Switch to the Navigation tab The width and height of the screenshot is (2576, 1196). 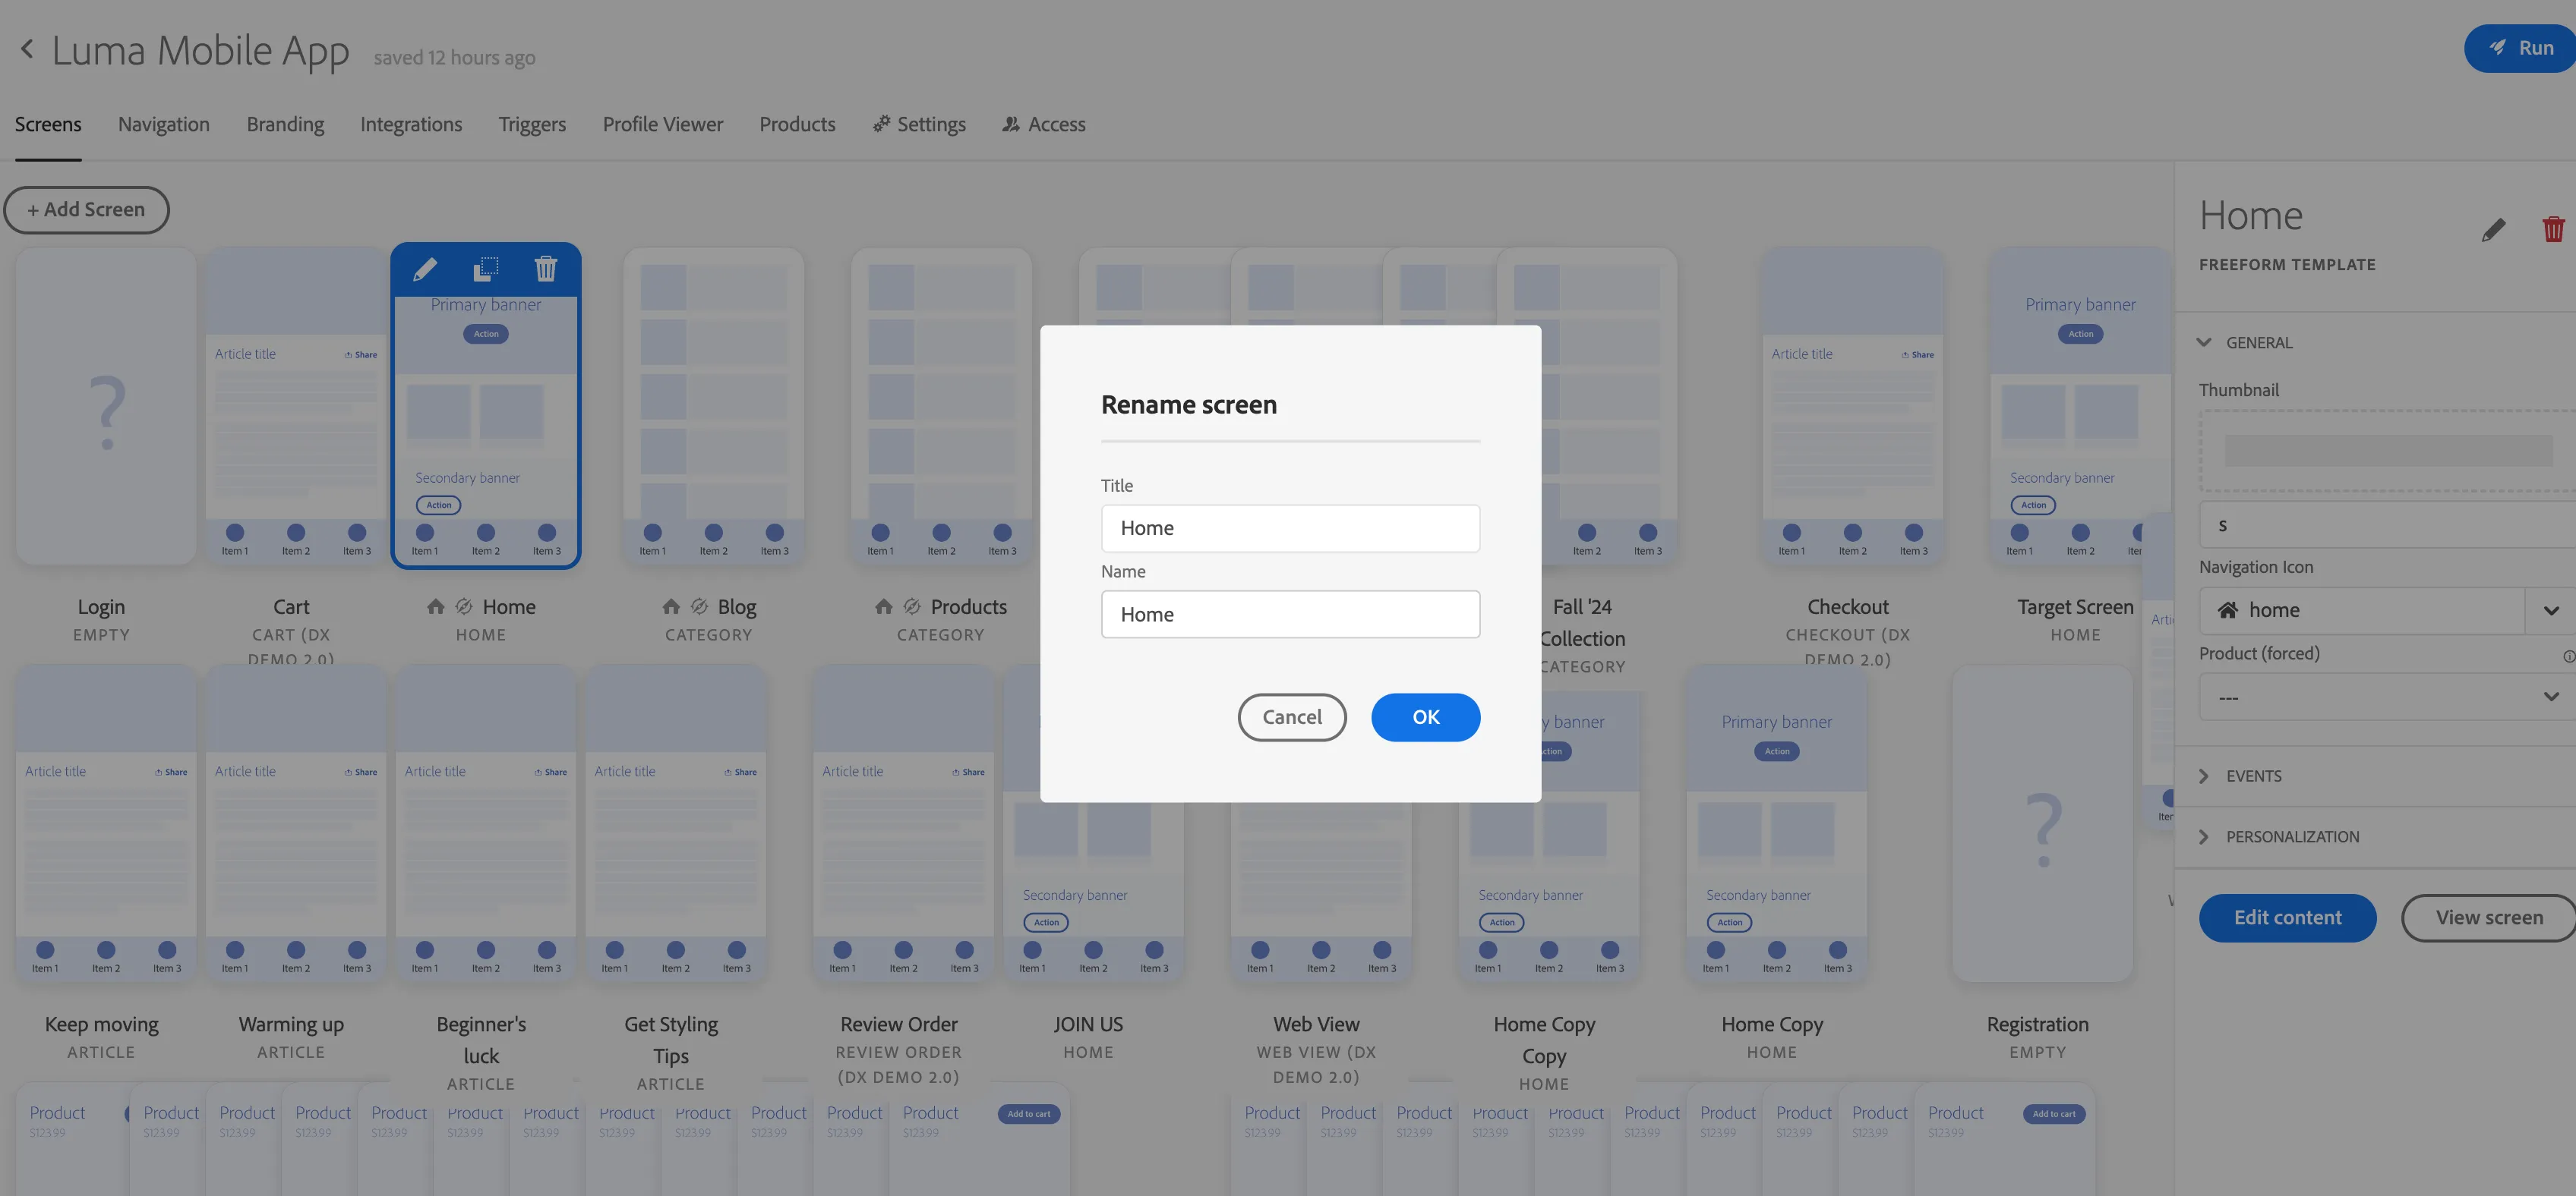[164, 124]
